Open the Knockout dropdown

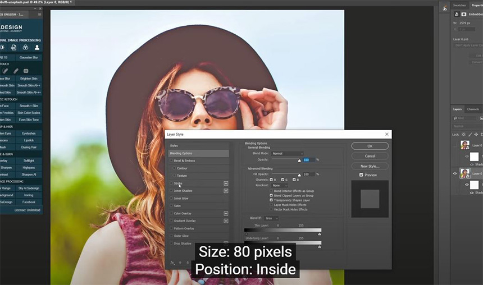point(279,185)
